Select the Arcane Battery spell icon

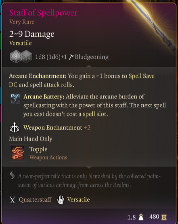[15, 99]
